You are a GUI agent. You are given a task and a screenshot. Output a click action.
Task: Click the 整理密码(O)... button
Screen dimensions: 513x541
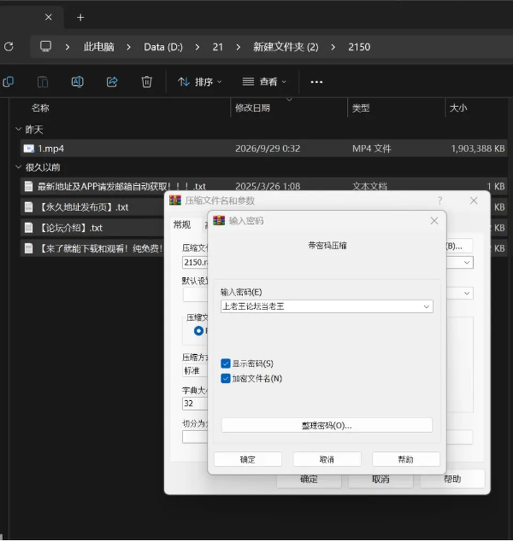tap(327, 425)
